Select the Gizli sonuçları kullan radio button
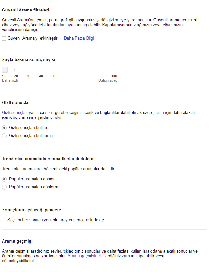 coord(4,128)
